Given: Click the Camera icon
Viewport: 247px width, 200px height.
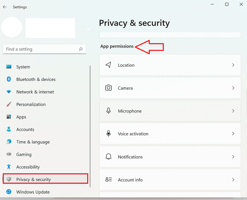Looking at the screenshot, I should point(108,88).
